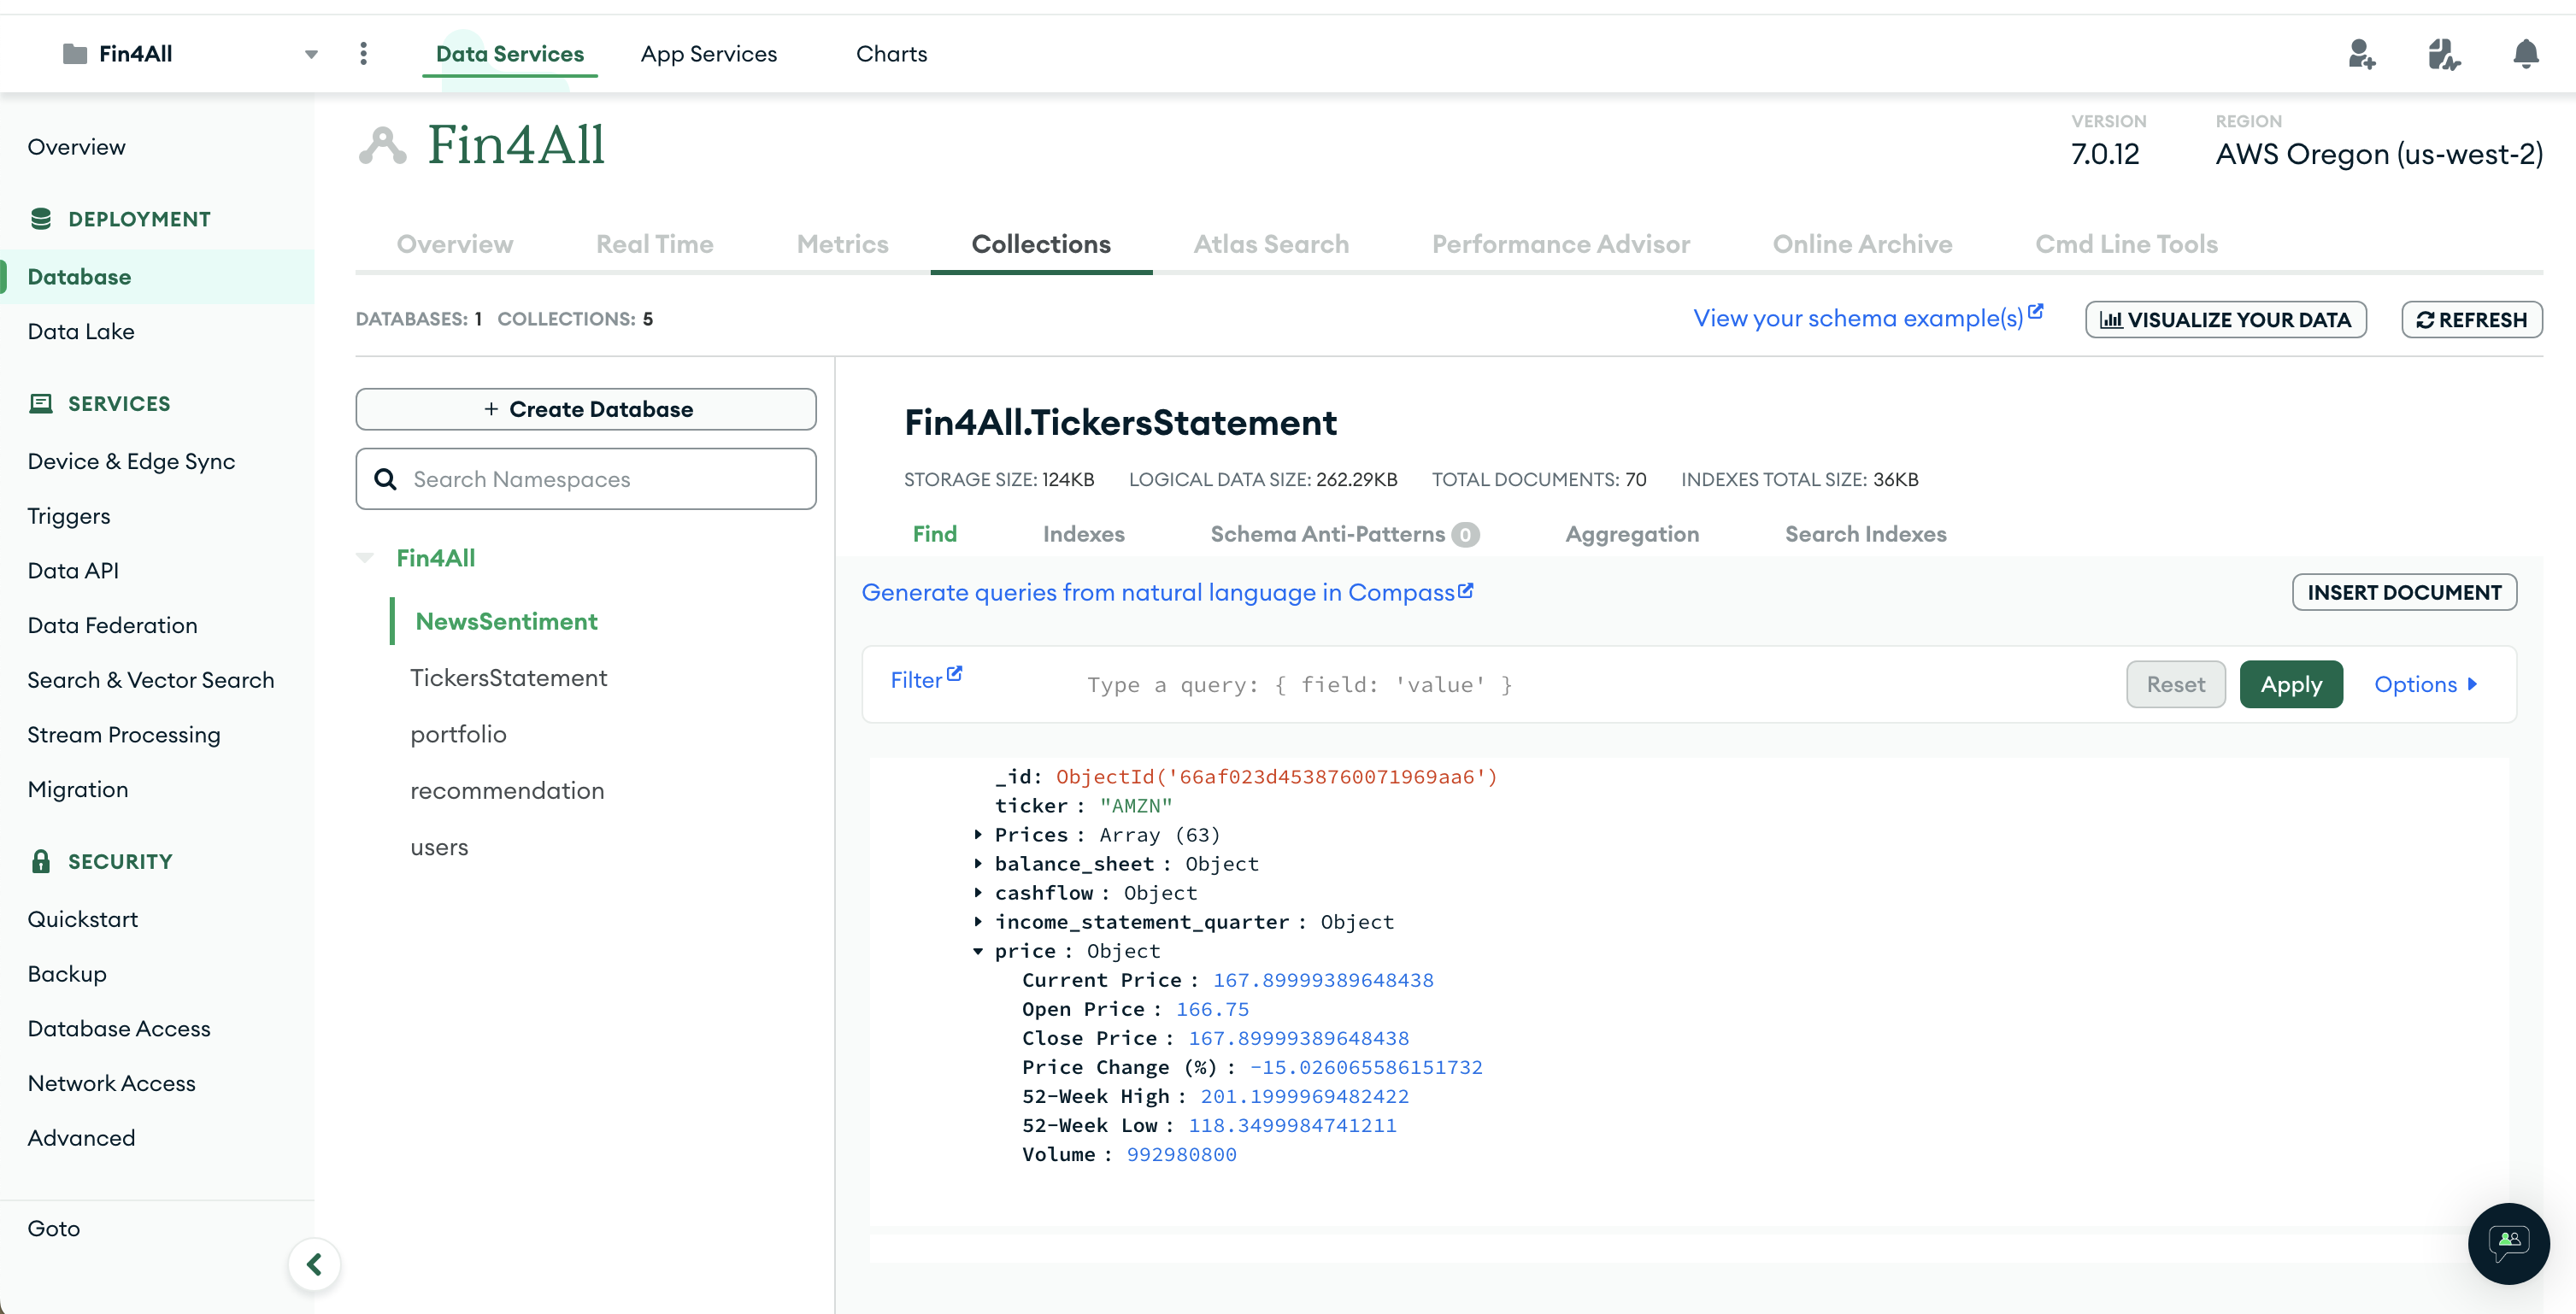Open the Fin4All project dropdown
Image resolution: width=2576 pixels, height=1314 pixels.
click(311, 54)
